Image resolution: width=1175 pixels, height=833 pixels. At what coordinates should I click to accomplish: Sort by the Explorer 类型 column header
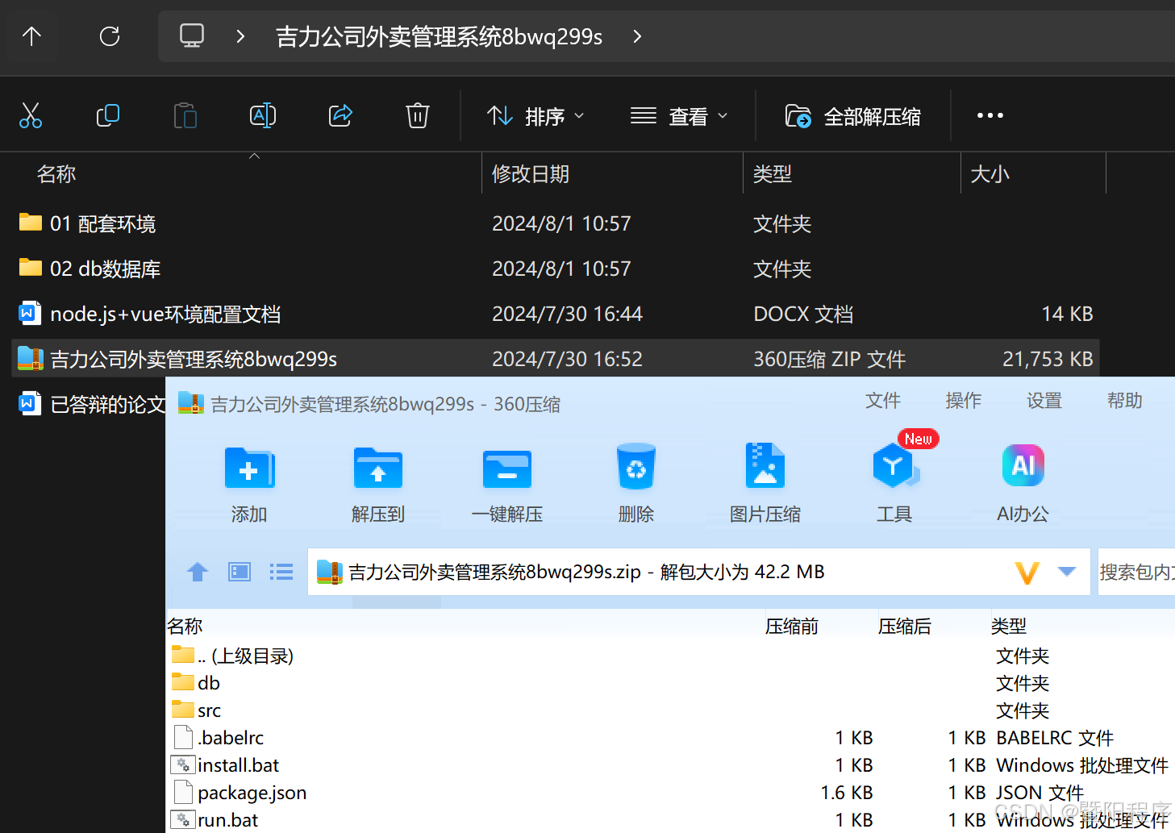(x=773, y=174)
